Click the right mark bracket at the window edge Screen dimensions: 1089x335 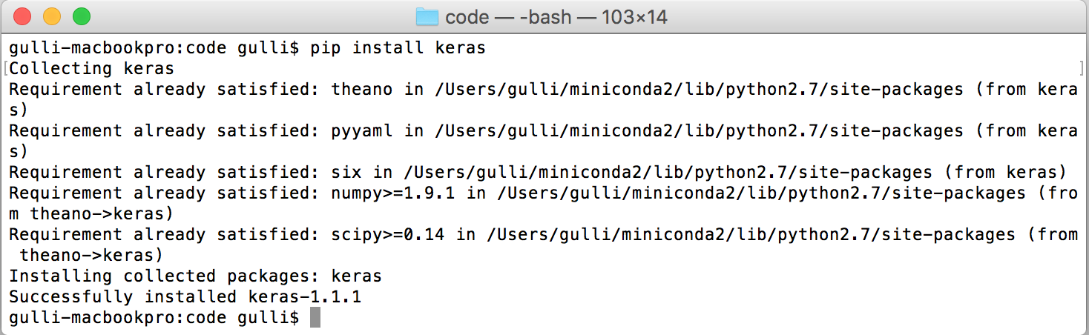click(x=1082, y=70)
